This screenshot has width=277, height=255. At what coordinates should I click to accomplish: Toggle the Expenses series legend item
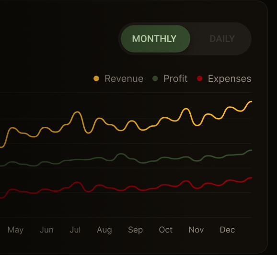224,78
